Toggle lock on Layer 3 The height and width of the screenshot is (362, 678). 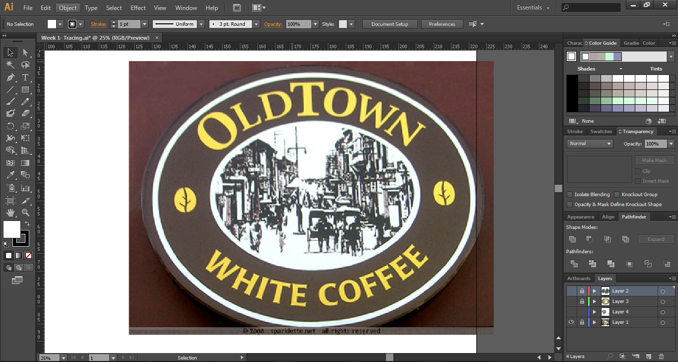tap(582, 301)
